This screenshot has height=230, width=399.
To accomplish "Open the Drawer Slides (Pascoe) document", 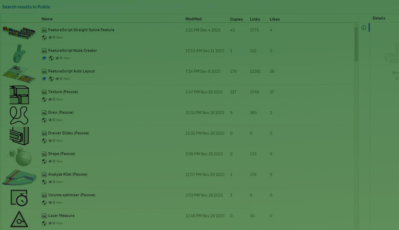I will (68, 133).
